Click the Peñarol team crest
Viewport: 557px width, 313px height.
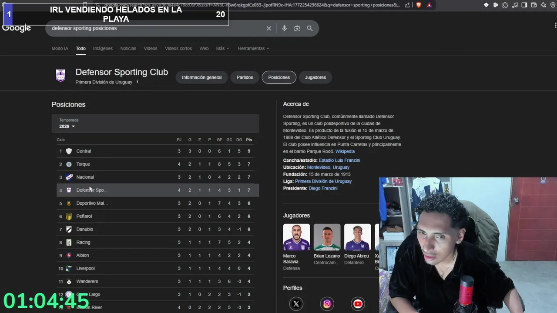click(x=69, y=216)
